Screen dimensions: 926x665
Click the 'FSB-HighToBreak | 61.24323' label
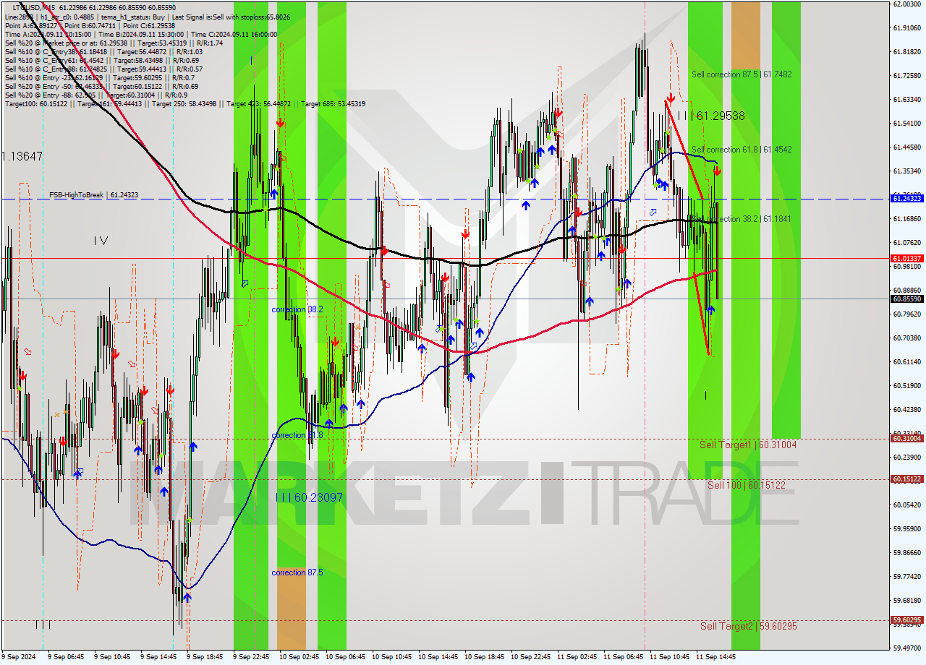click(x=93, y=195)
